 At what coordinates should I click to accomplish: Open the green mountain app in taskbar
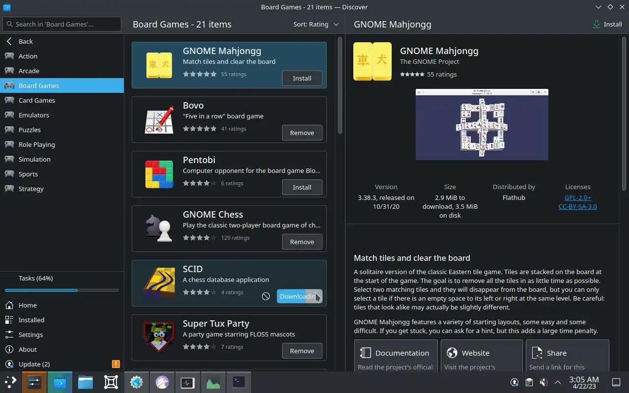click(213, 382)
